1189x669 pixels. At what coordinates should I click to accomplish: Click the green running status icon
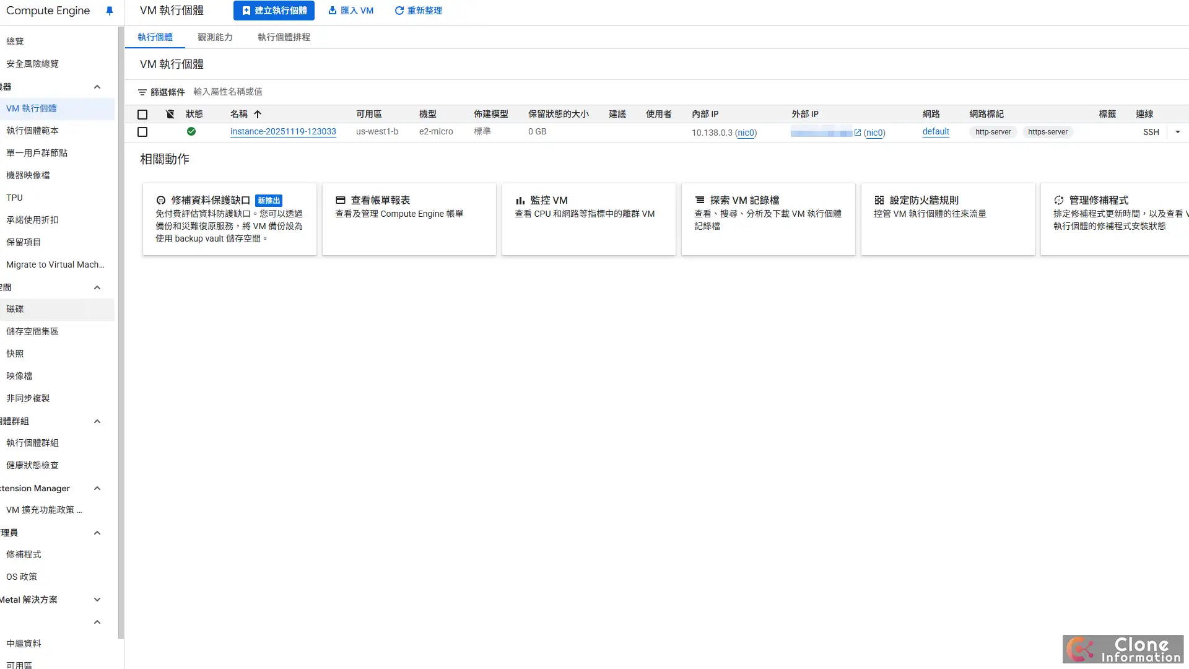(x=191, y=131)
